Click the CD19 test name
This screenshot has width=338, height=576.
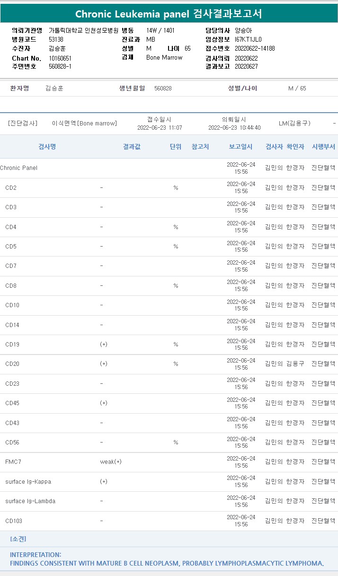[x=12, y=345]
